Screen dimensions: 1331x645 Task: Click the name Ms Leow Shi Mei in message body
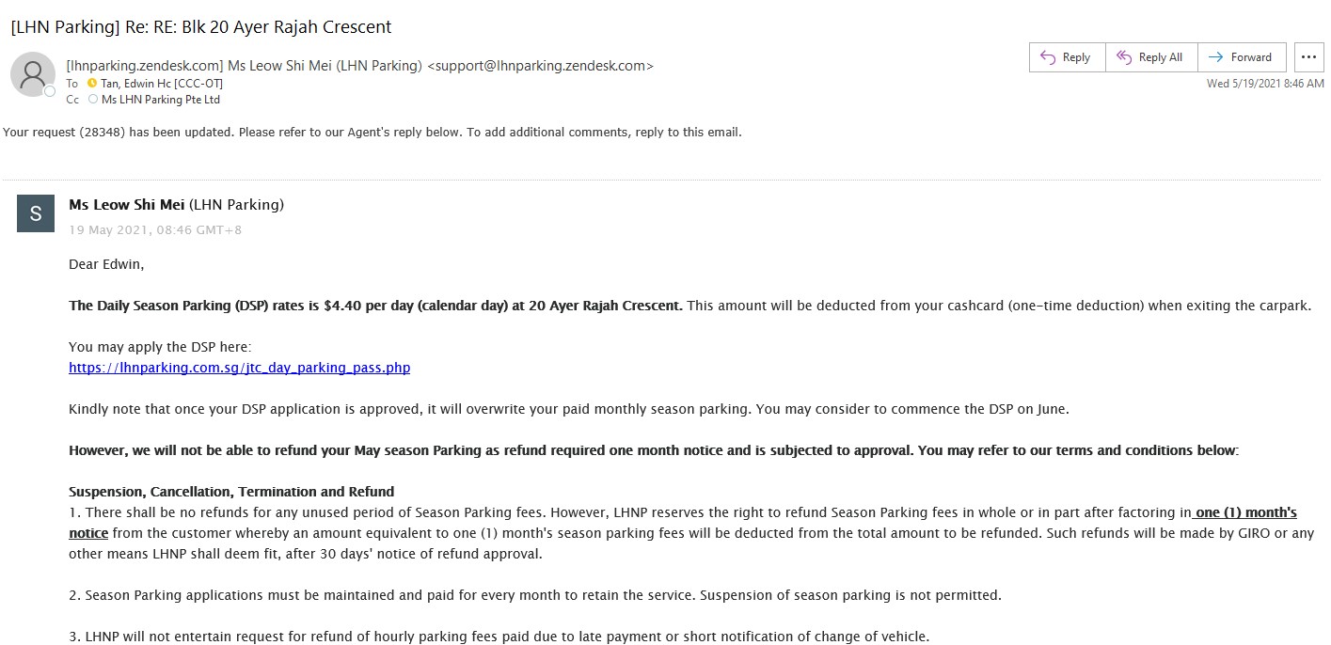click(127, 204)
